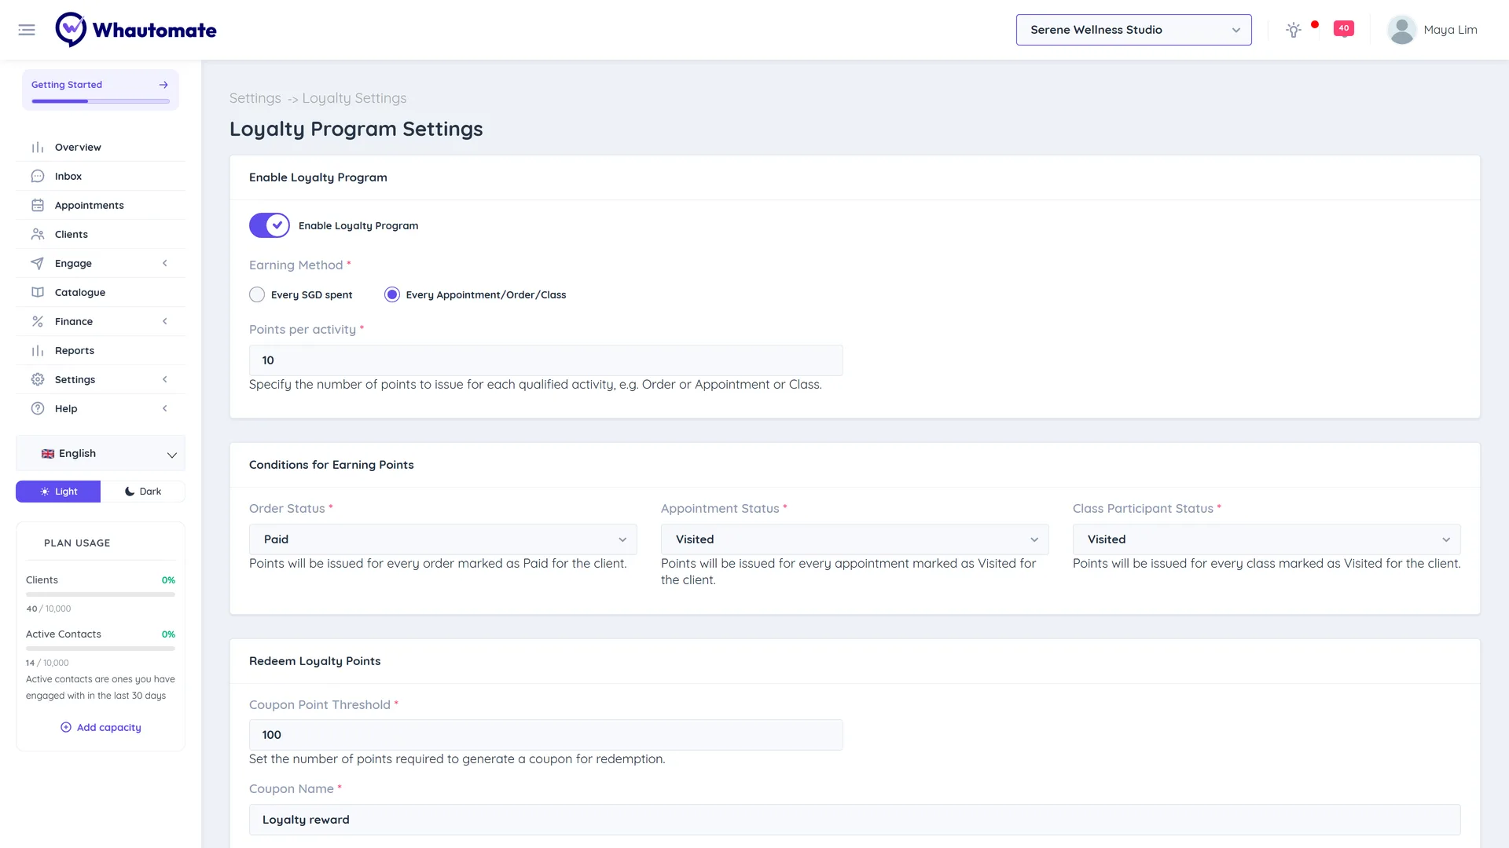Click the Reports chart icon
Image resolution: width=1509 pixels, height=848 pixels.
tap(38, 351)
